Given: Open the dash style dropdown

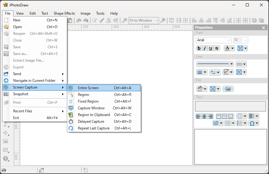Looking at the screenshot, I should click(x=241, y=64).
